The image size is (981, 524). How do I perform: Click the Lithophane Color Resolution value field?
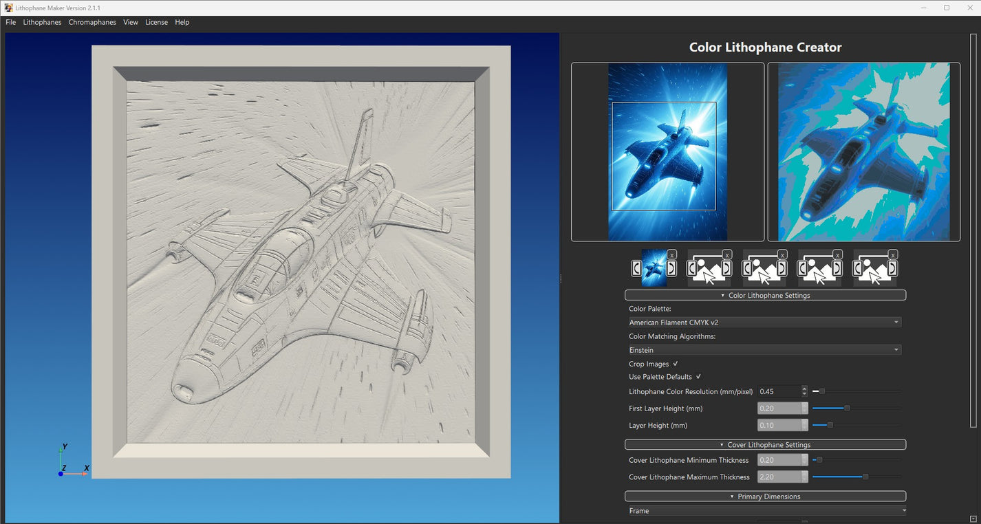(779, 391)
